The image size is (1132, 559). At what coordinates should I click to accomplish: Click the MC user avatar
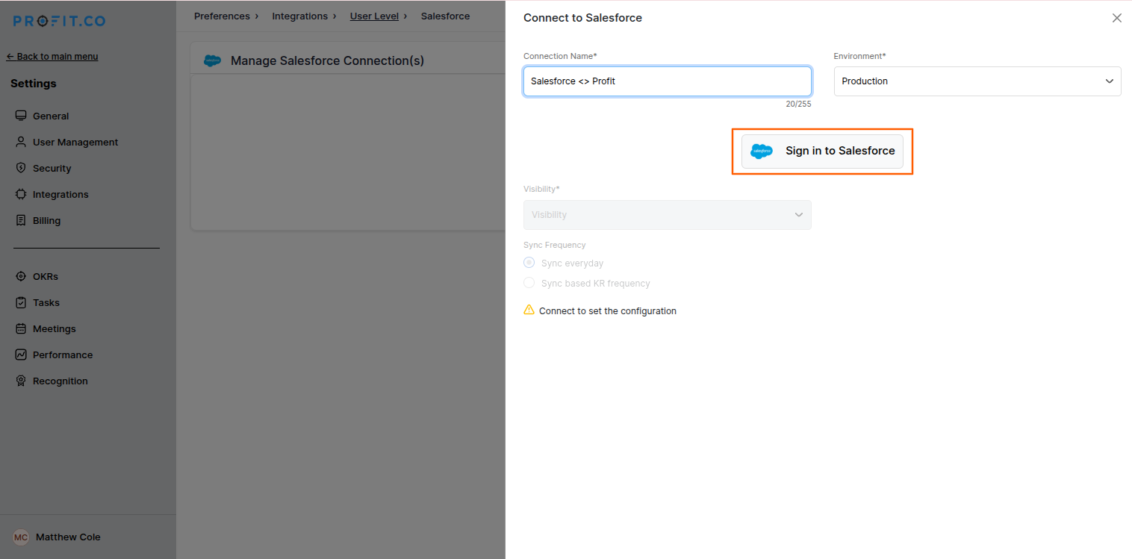[x=21, y=537]
